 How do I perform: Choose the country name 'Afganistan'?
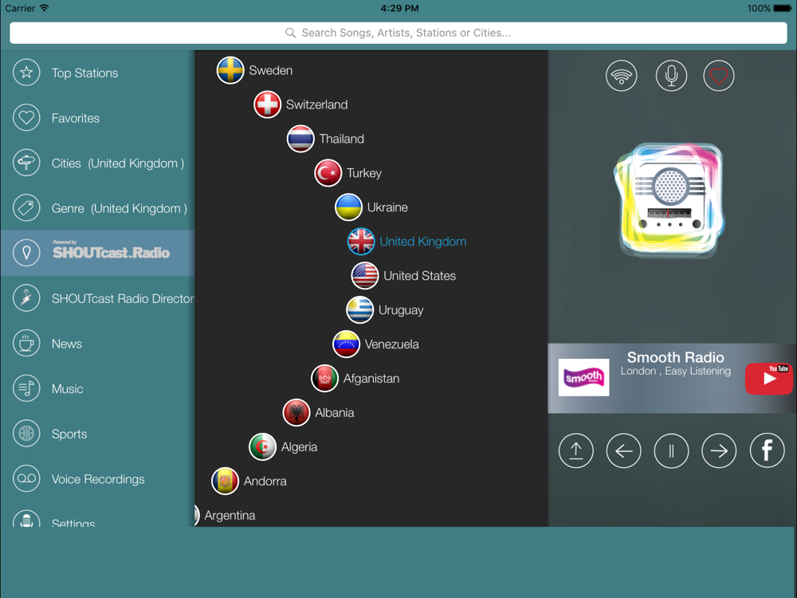[x=371, y=379]
